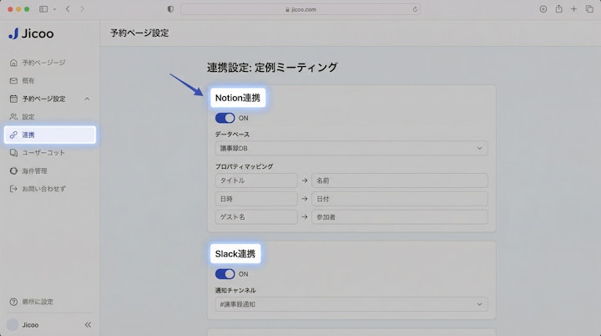
Task: Click the 日時 source property field
Action: pyautogui.click(x=256, y=199)
